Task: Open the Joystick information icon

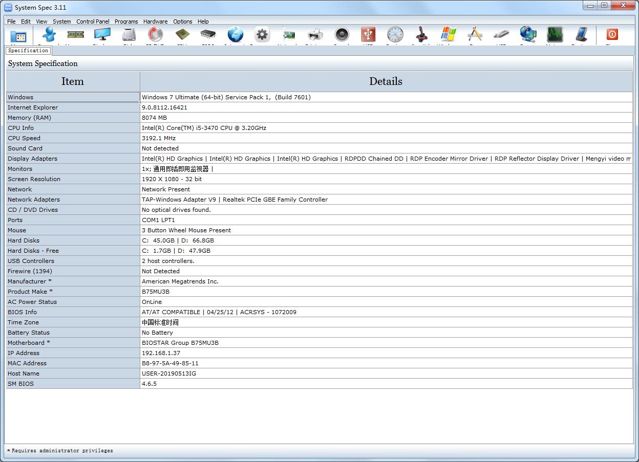Action: [x=422, y=35]
